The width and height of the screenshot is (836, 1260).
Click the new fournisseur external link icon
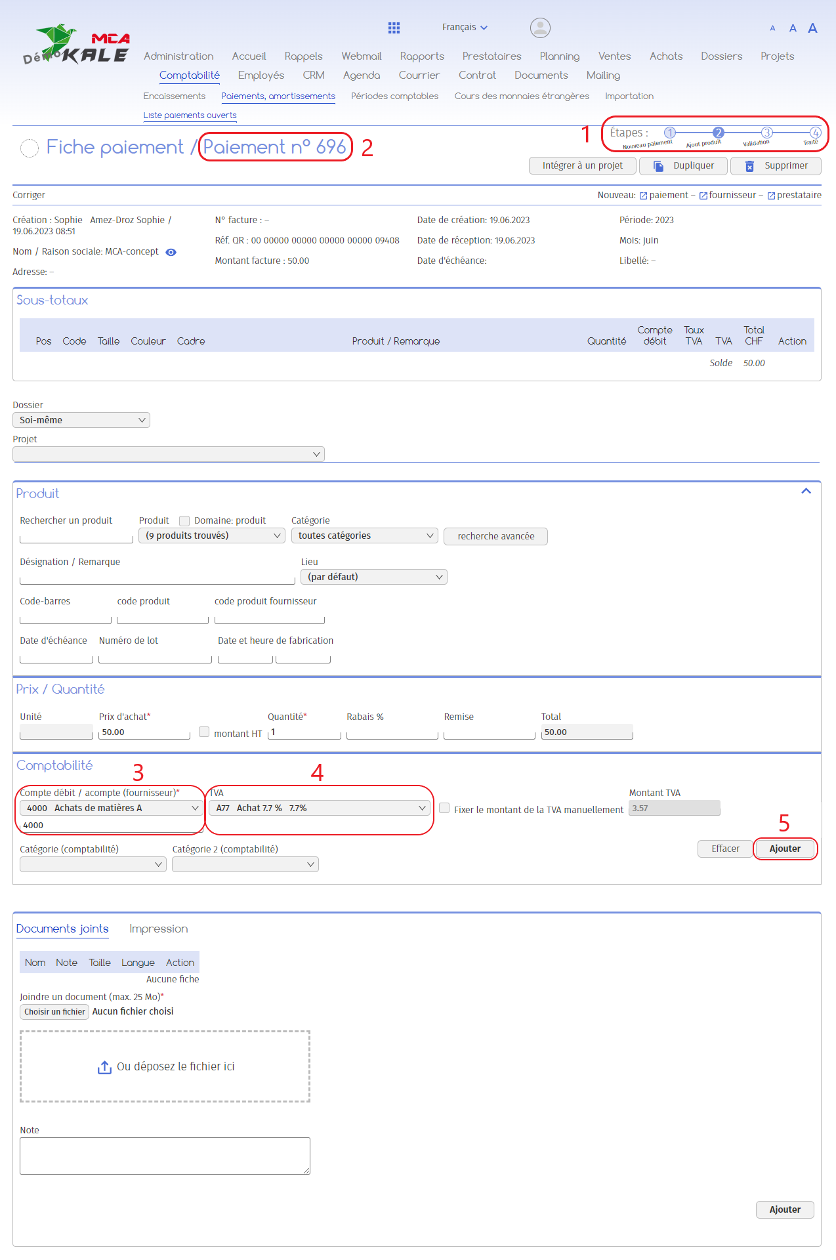click(703, 196)
